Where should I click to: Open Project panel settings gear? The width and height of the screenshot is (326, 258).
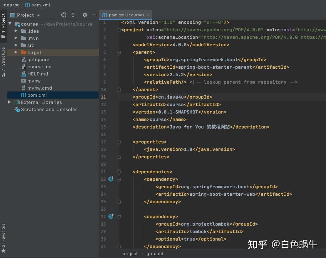[x=84, y=15]
